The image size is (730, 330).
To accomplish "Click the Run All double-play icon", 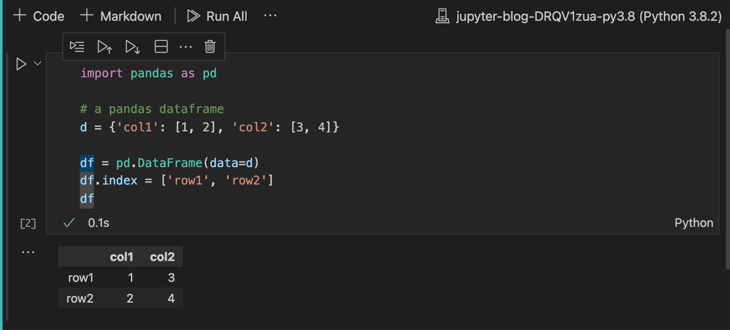I will point(193,16).
